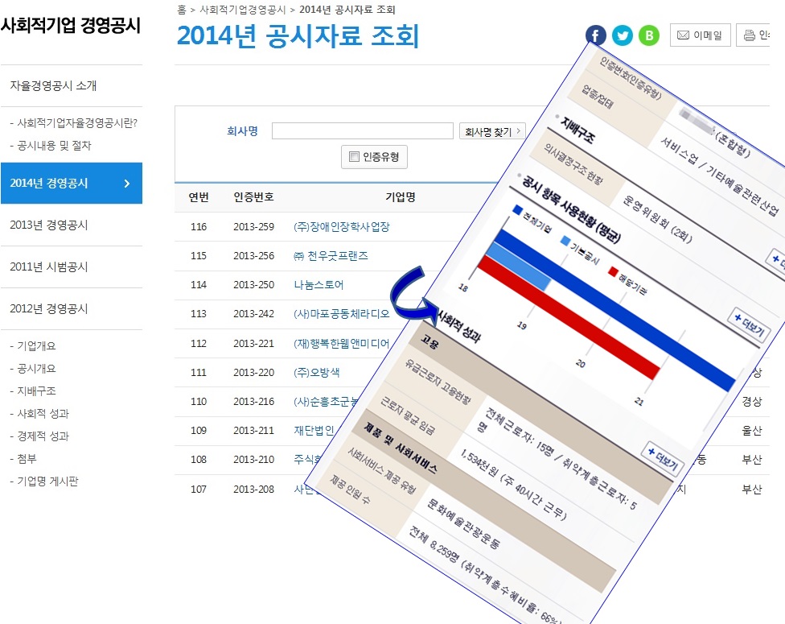The image size is (785, 624).
Task: Share page on Facebook icon
Action: tap(596, 35)
